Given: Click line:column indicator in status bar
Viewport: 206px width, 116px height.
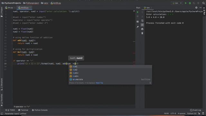Looking at the screenshot, I should [166, 113].
